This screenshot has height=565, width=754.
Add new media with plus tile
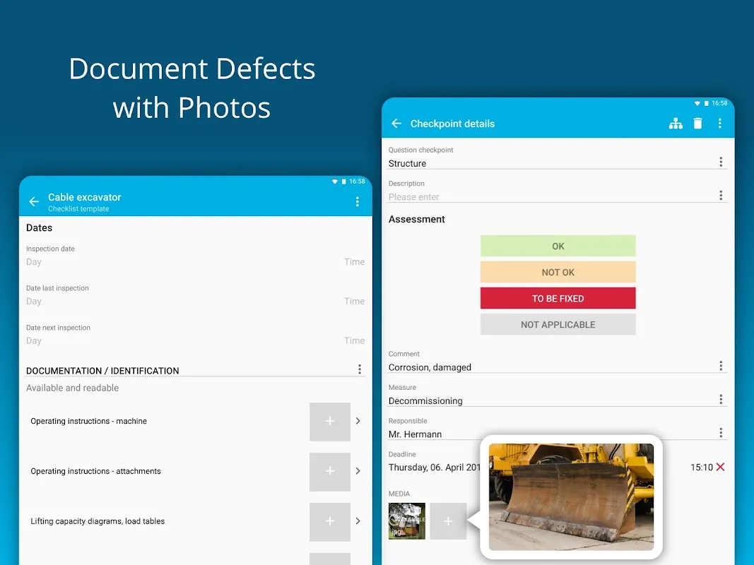(448, 521)
